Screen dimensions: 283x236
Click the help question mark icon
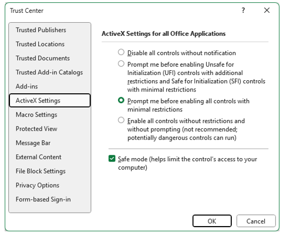[x=243, y=11]
